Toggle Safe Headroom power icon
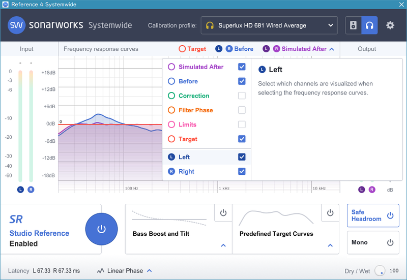The image size is (407, 280). [390, 215]
